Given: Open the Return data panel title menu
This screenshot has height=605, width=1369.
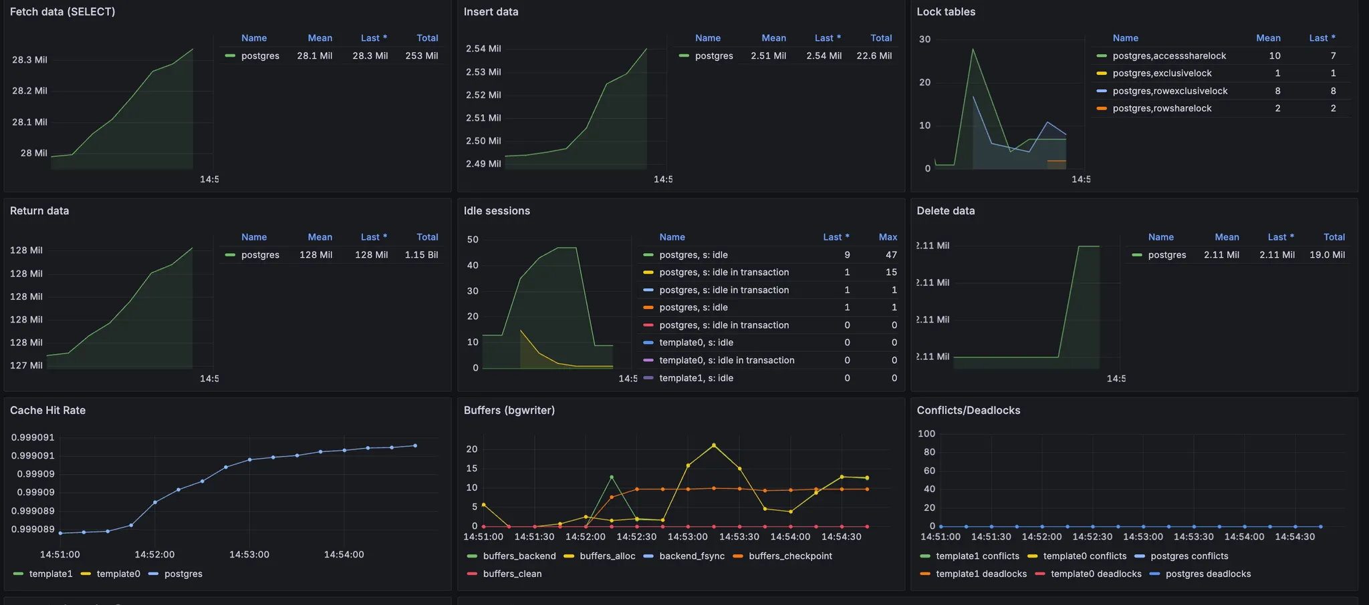Looking at the screenshot, I should click(x=39, y=210).
